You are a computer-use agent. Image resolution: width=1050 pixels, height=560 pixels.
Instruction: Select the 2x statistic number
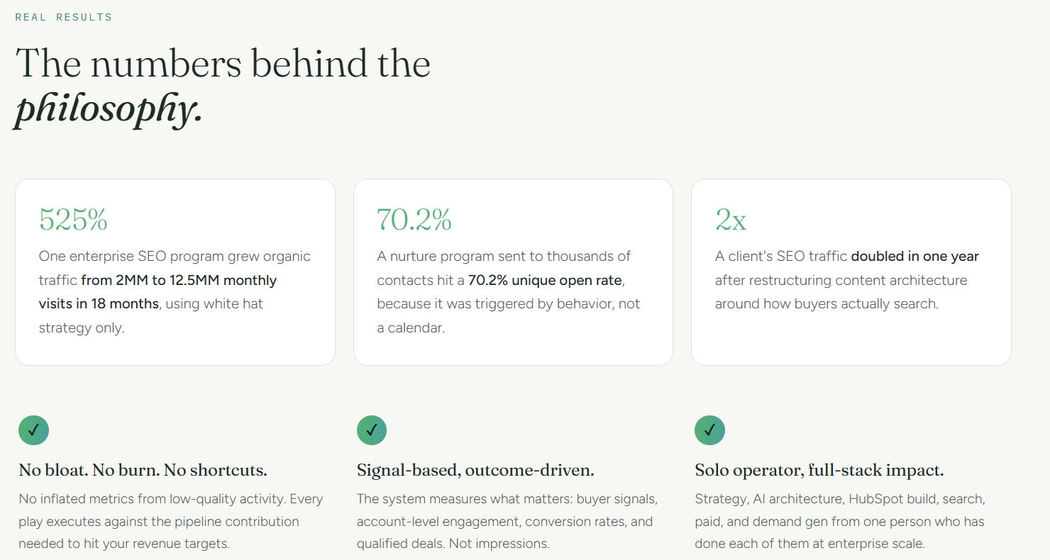731,220
